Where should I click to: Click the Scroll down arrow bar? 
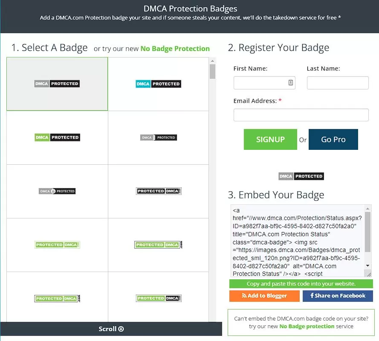pyautogui.click(x=111, y=329)
